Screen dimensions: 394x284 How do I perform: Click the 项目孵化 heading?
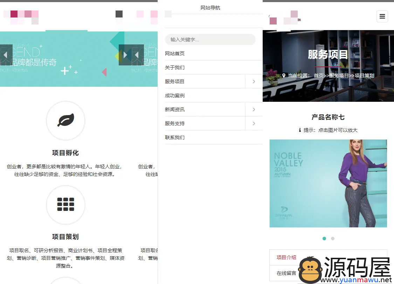tap(65, 153)
